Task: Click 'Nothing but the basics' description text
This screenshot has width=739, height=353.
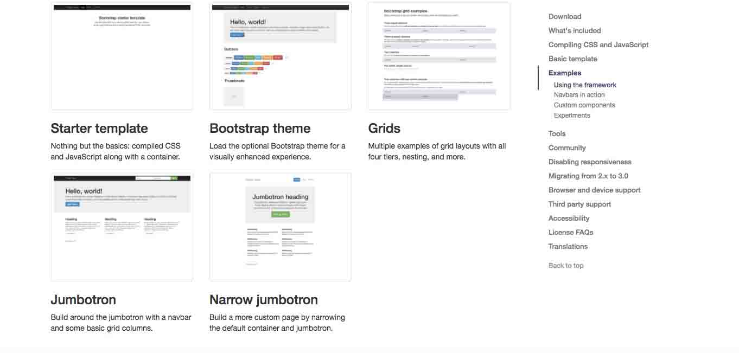Action: pyautogui.click(x=116, y=151)
